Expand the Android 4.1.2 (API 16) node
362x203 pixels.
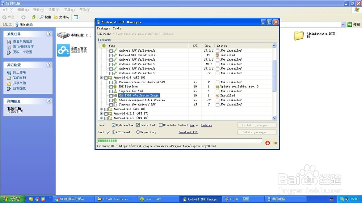click(101, 118)
